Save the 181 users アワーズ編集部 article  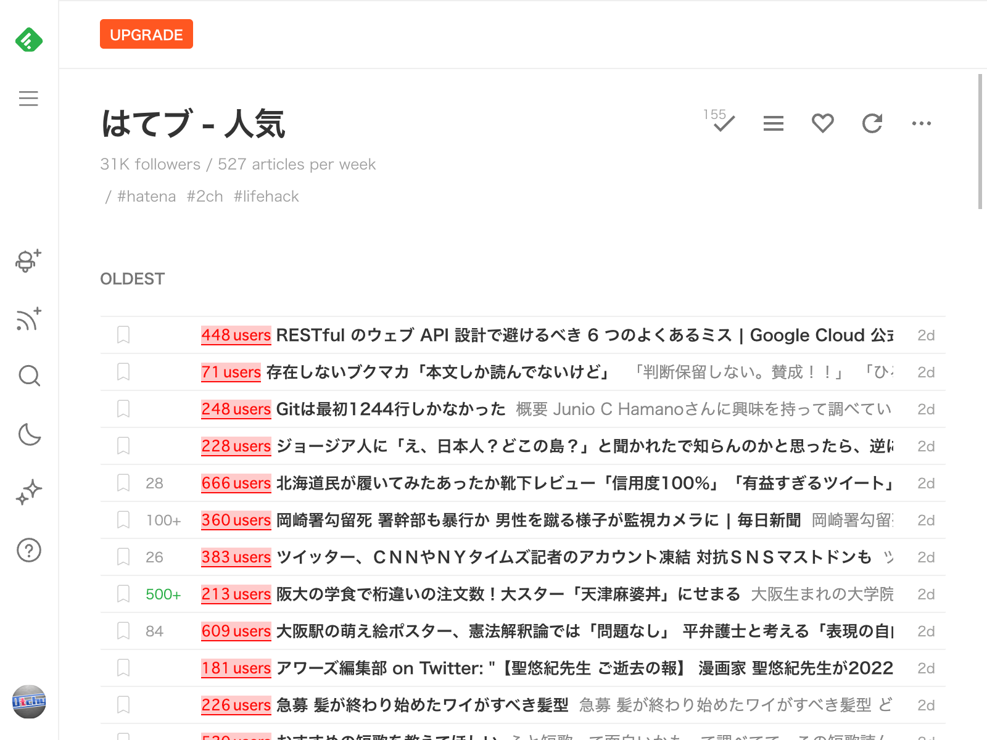[x=123, y=668]
